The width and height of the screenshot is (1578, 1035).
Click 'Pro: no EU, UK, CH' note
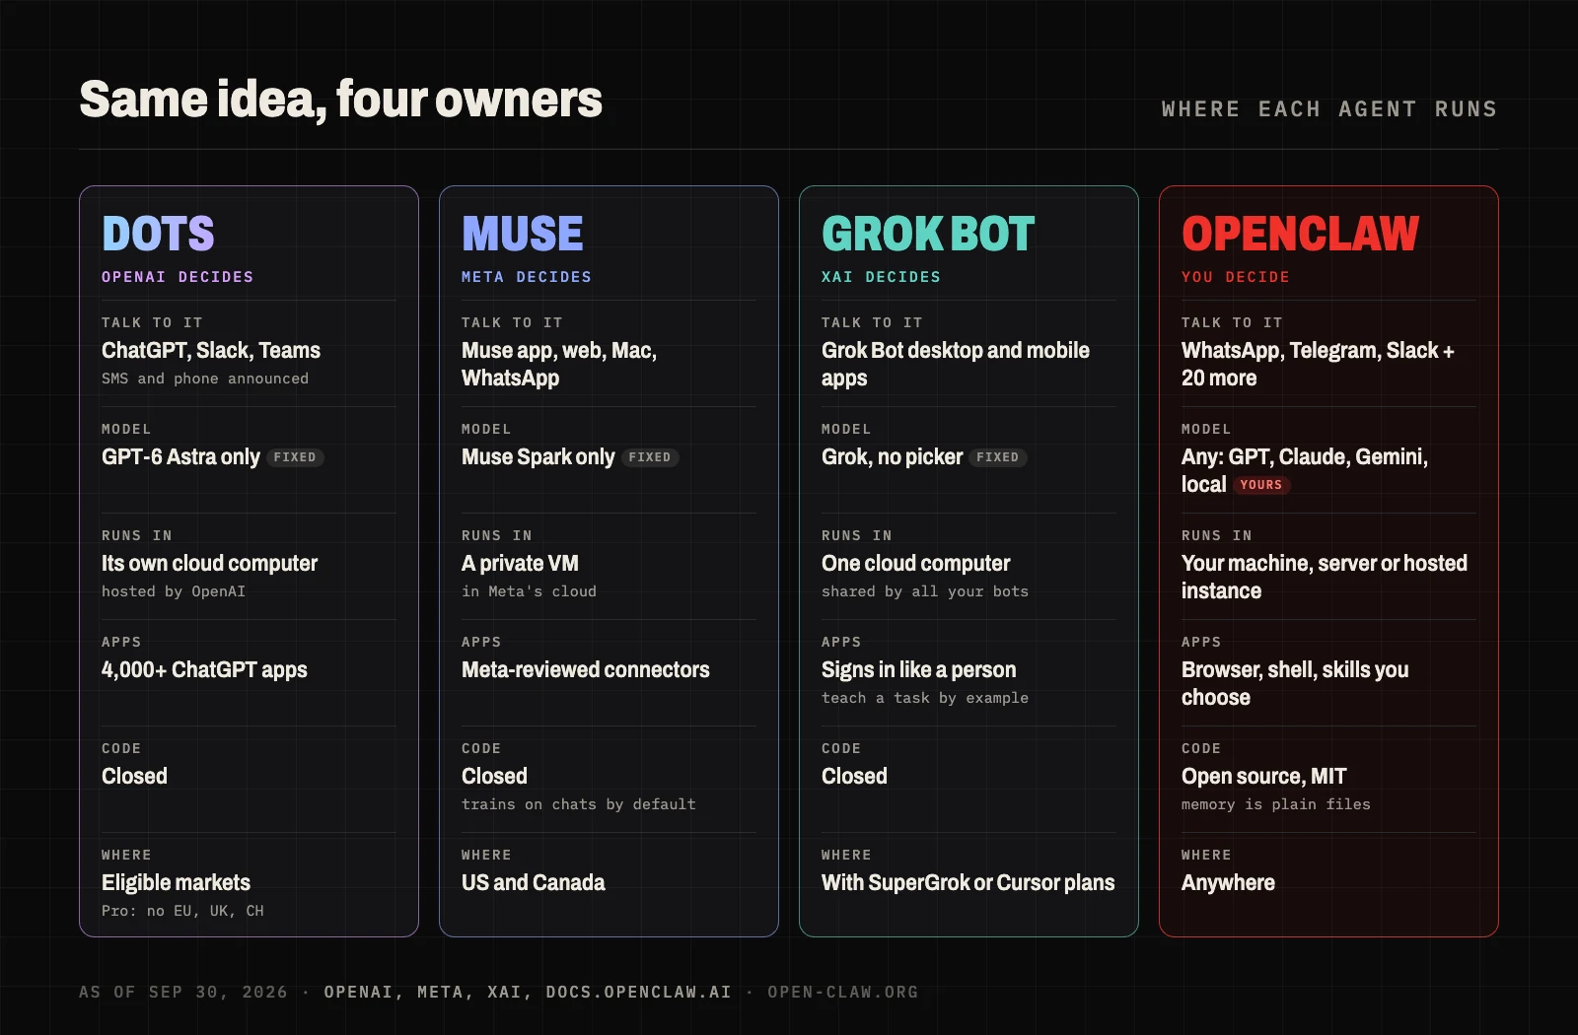click(182, 911)
